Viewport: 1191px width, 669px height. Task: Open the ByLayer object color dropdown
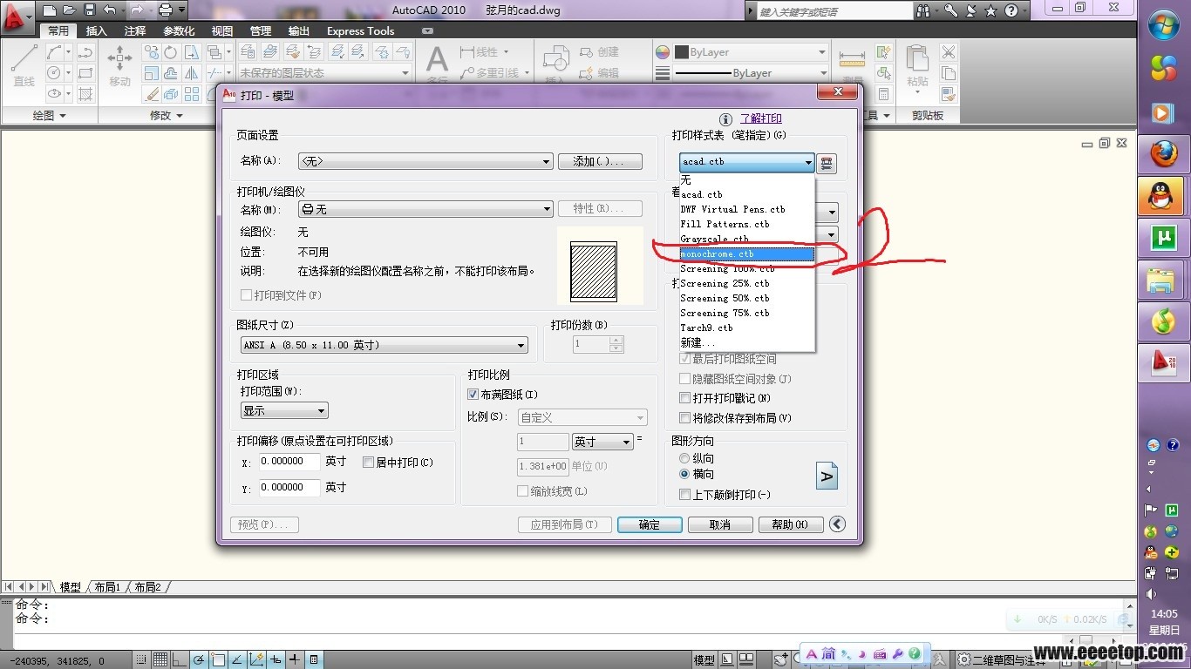click(x=750, y=52)
